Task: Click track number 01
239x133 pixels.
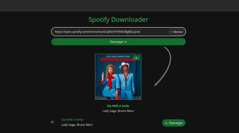Action: pyautogui.click(x=52, y=122)
